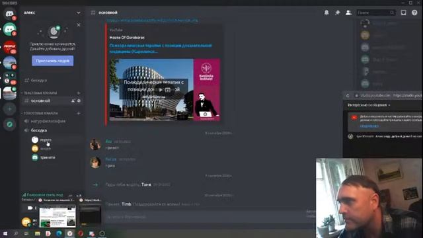Click the search field in Discord header
The image size is (423, 238).
(375, 13)
